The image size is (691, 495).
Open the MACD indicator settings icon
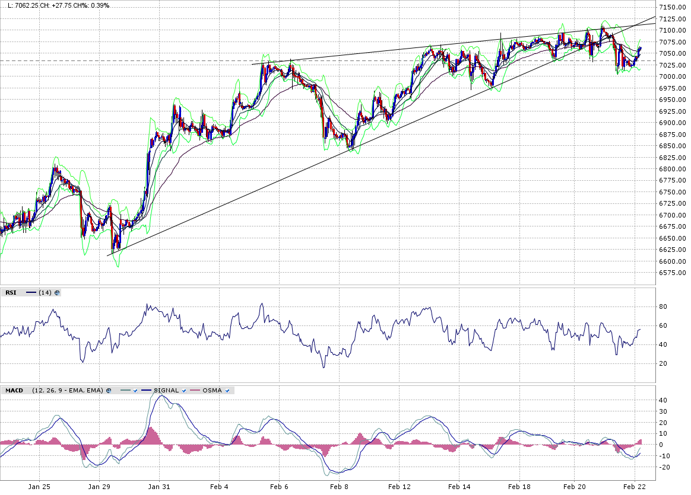109,390
